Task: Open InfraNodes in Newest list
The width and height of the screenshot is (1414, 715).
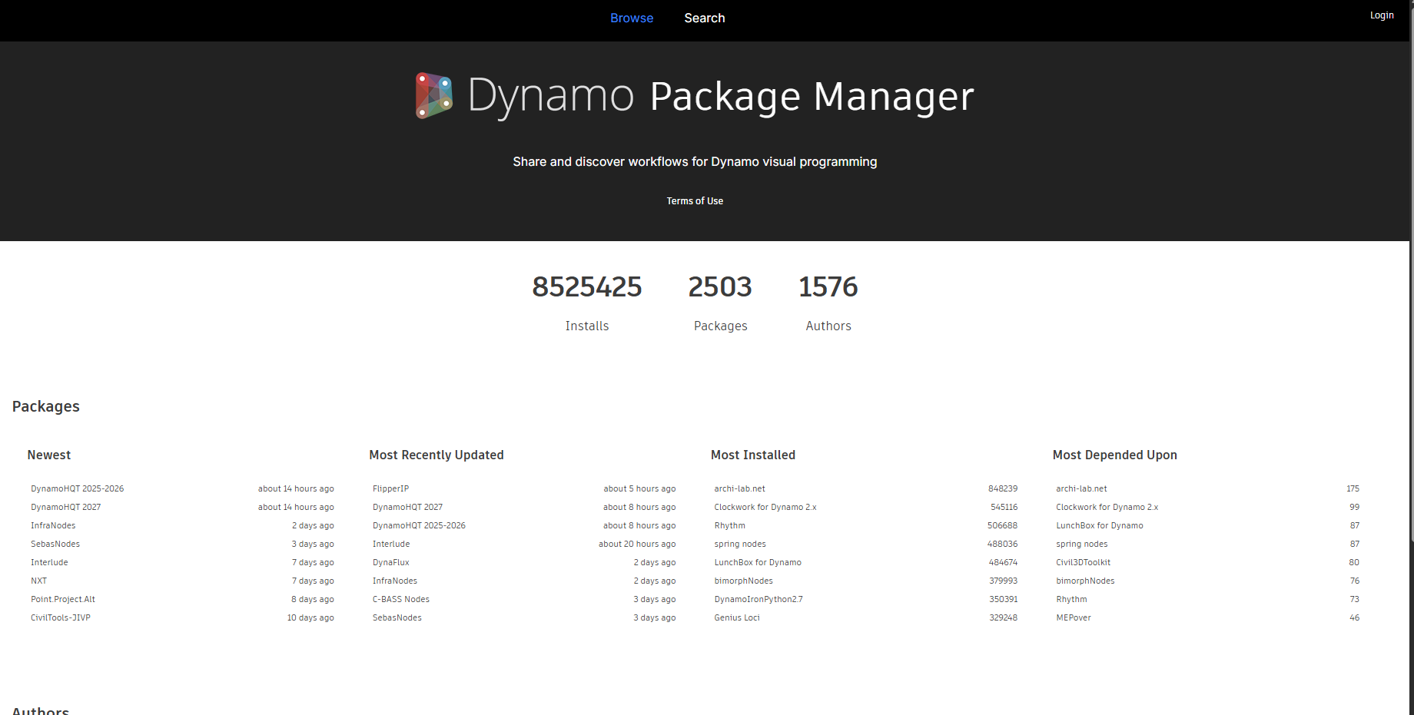Action: click(53, 525)
